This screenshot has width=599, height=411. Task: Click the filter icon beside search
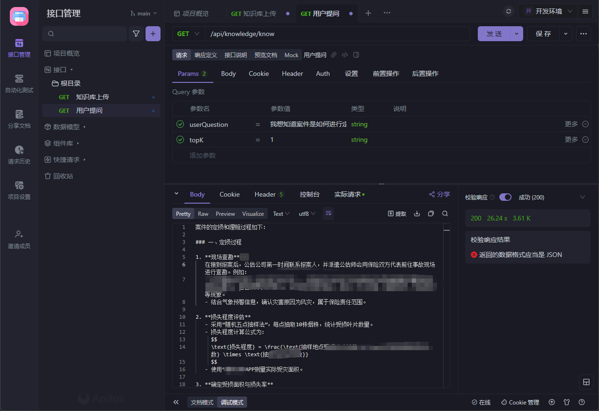(136, 34)
